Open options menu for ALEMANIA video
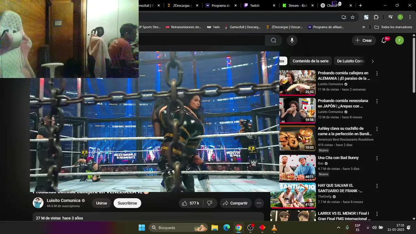This screenshot has height=234, width=416. 377,73
